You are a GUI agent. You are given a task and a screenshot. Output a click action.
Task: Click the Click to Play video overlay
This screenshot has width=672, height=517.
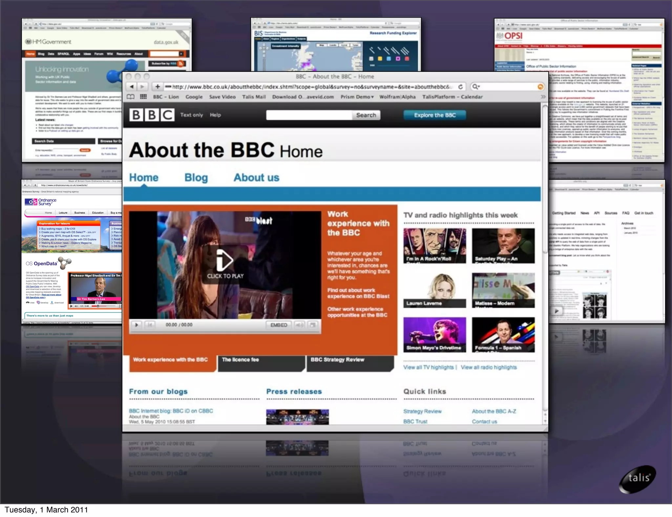[225, 264]
